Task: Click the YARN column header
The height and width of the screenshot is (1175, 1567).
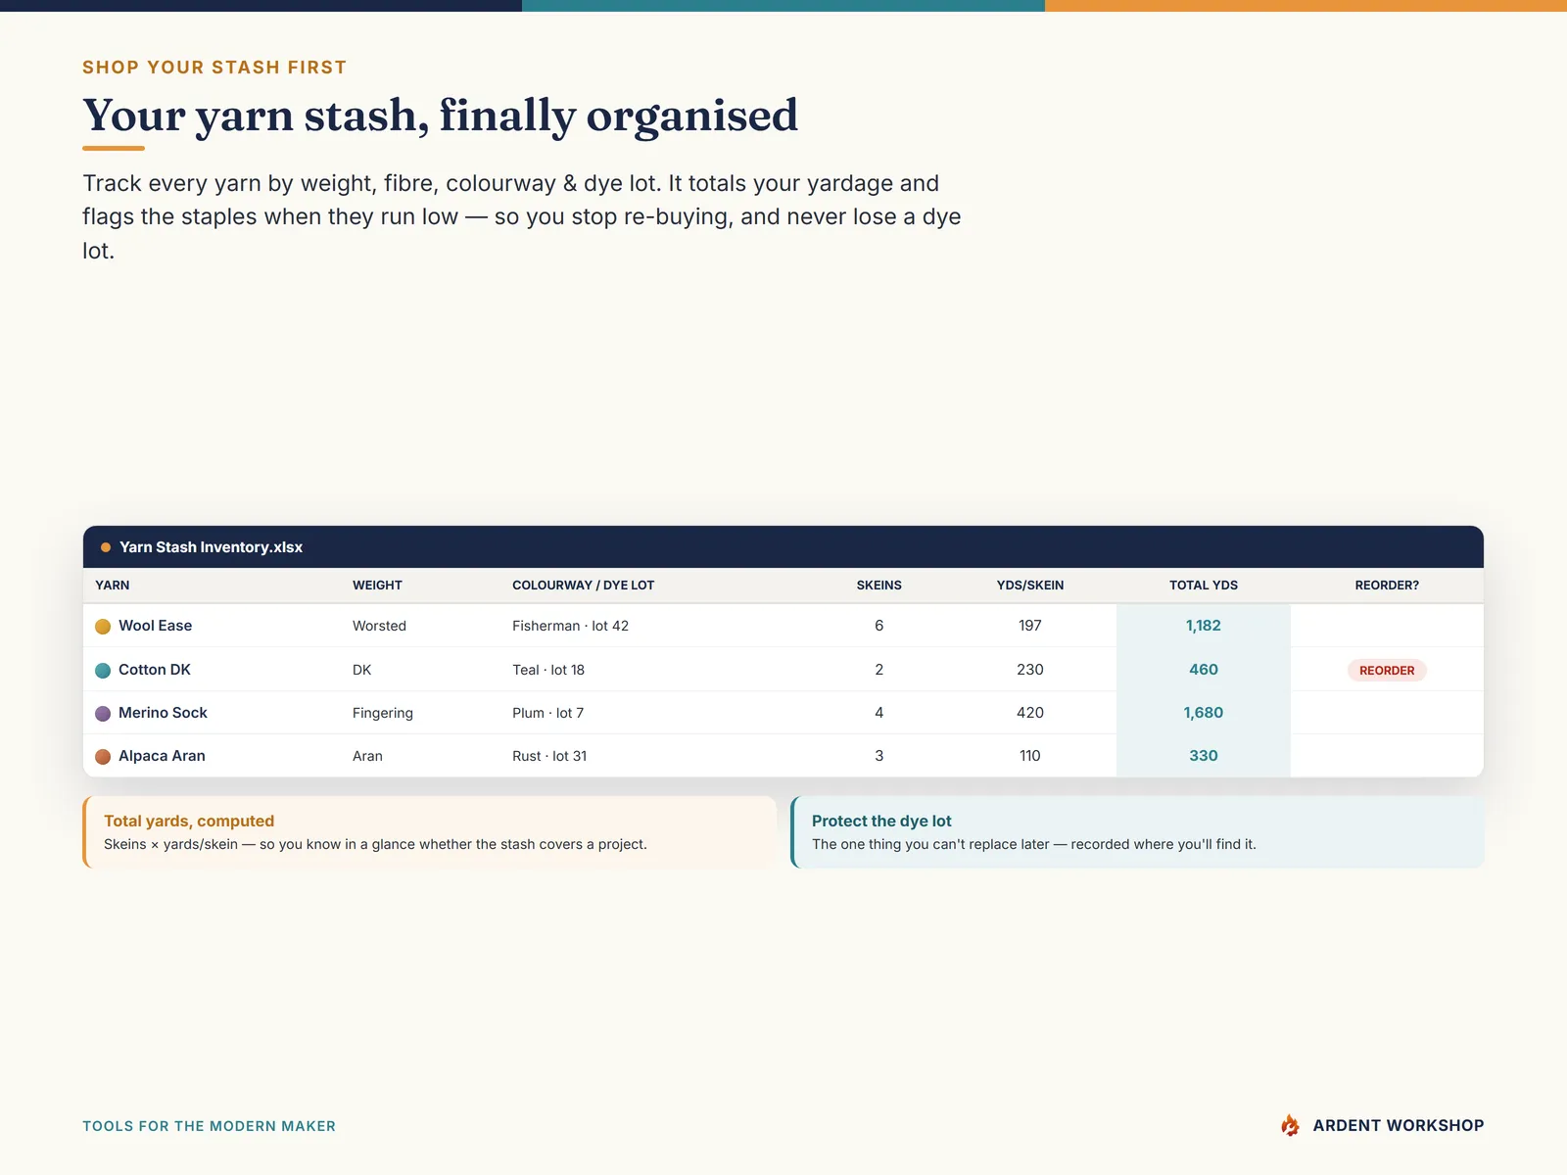Action: point(113,586)
